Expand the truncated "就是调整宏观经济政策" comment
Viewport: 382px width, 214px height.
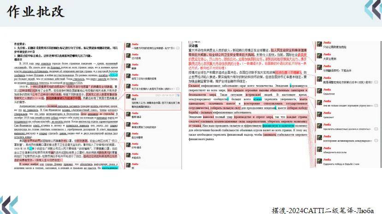tap(376, 82)
